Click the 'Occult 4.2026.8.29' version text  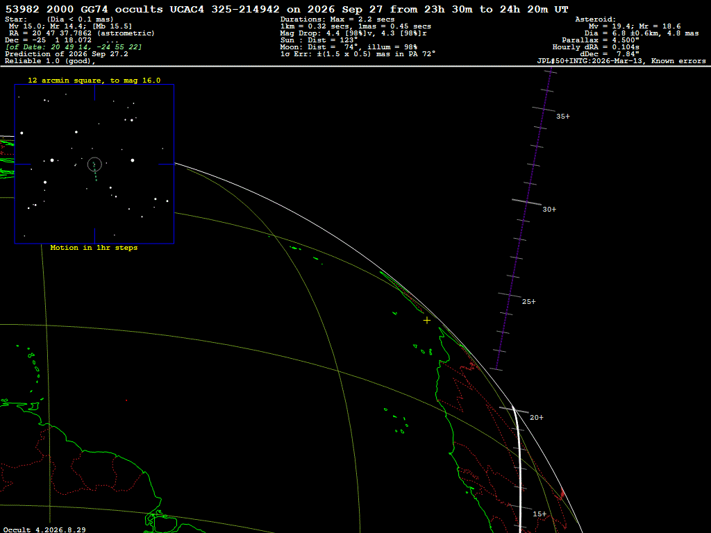44,530
